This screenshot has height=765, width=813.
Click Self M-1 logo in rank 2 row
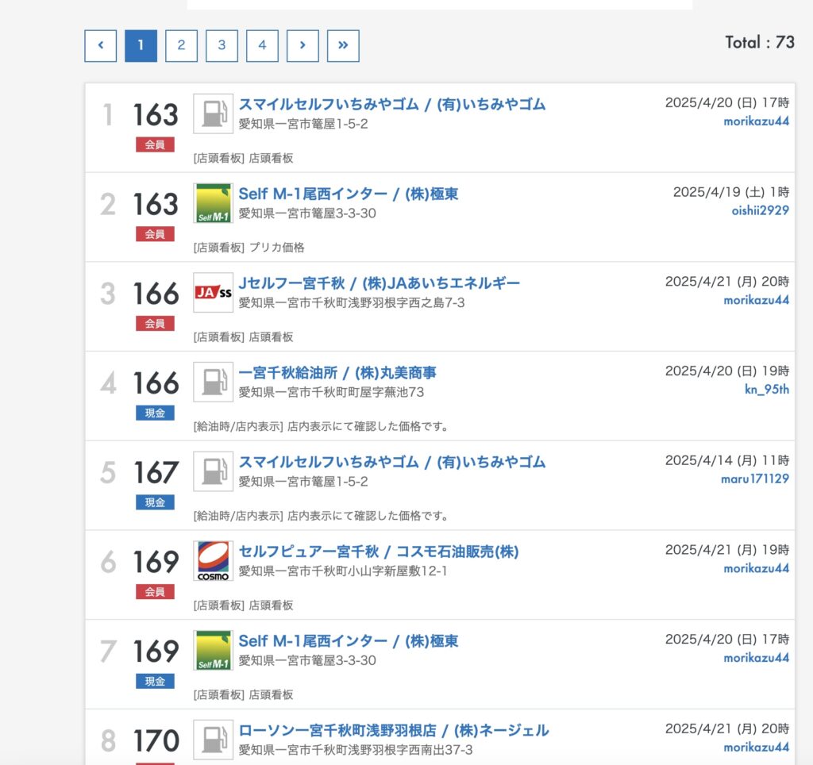point(213,203)
